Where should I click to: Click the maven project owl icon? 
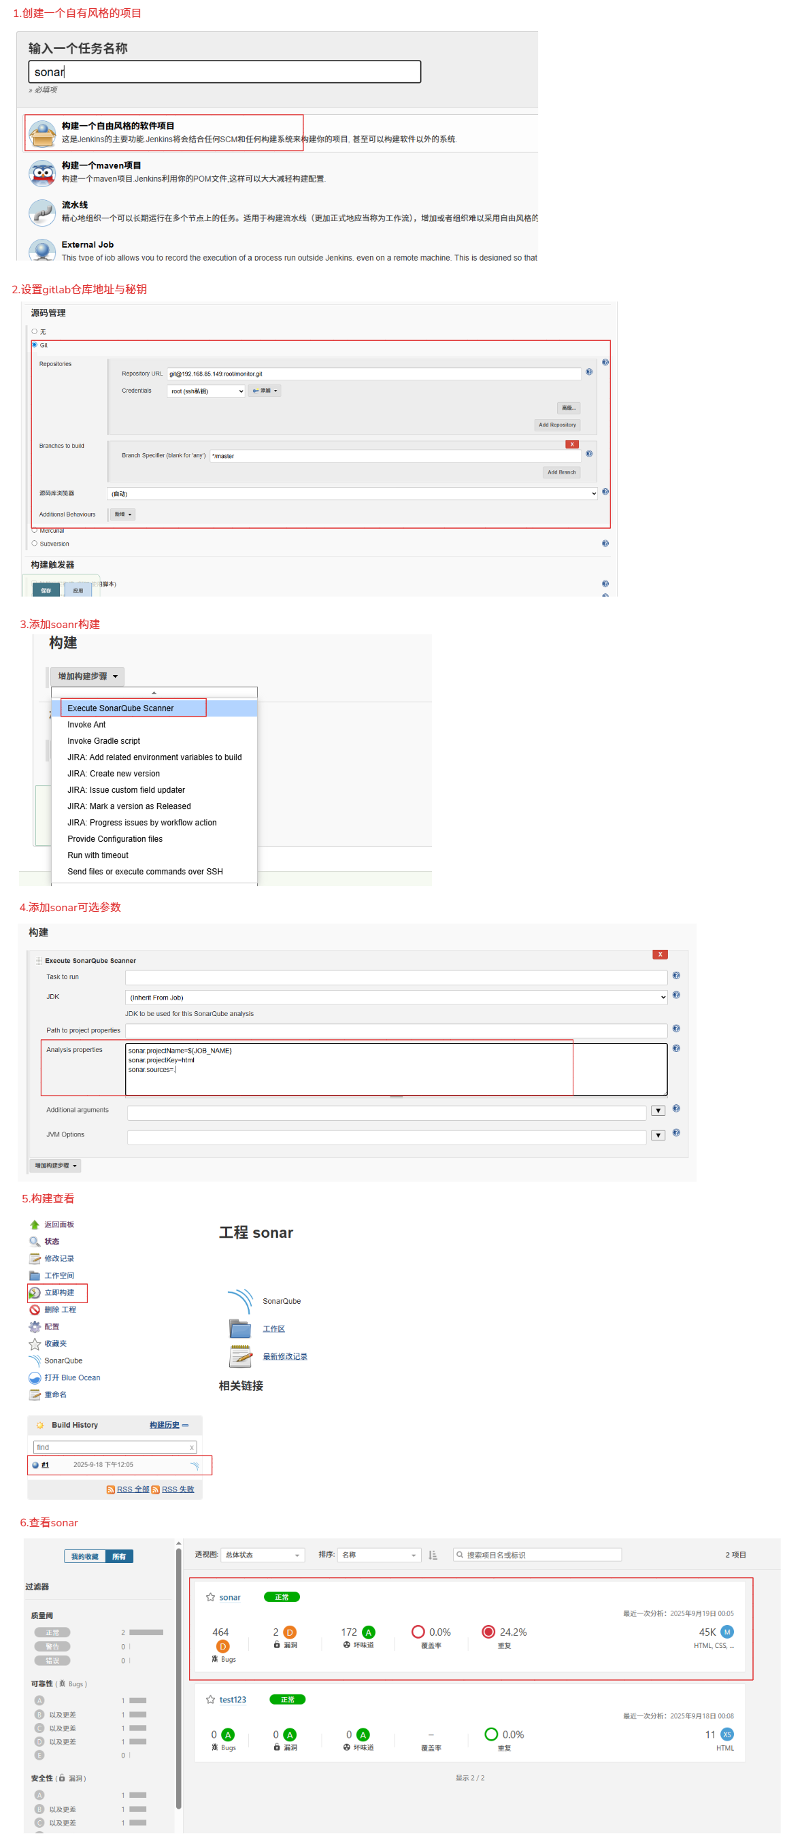[x=42, y=173]
